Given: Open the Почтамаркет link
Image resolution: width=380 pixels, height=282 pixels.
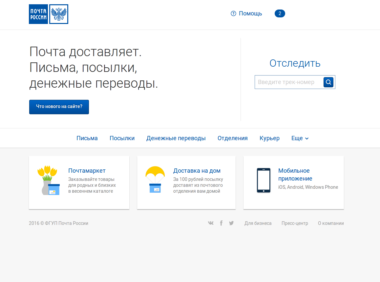Looking at the screenshot, I should tap(87, 171).
